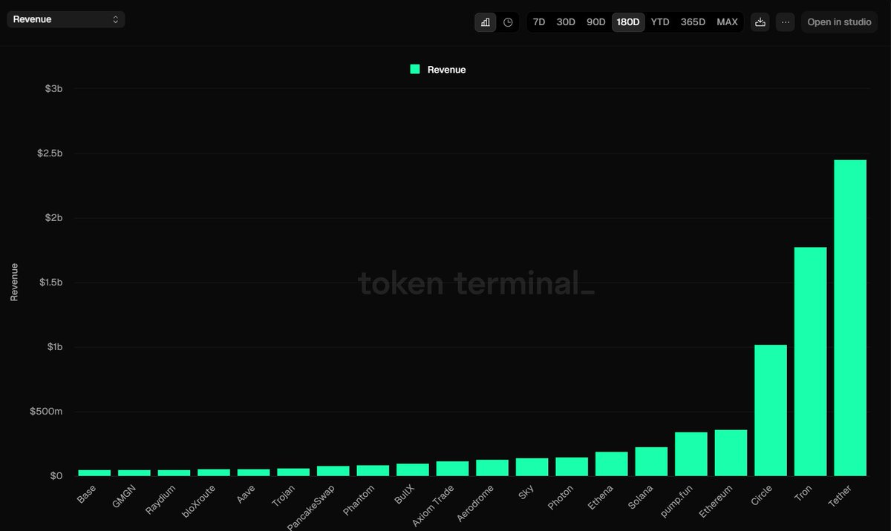Switch to the time series clock icon
This screenshot has width=891, height=531.
click(x=508, y=22)
